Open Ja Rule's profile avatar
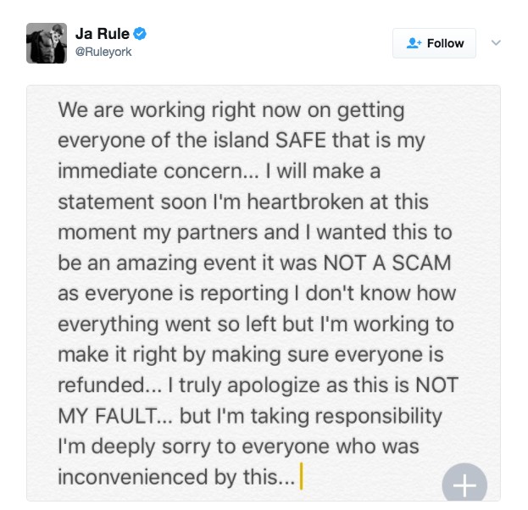This screenshot has height=510, width=528. pos(47,43)
